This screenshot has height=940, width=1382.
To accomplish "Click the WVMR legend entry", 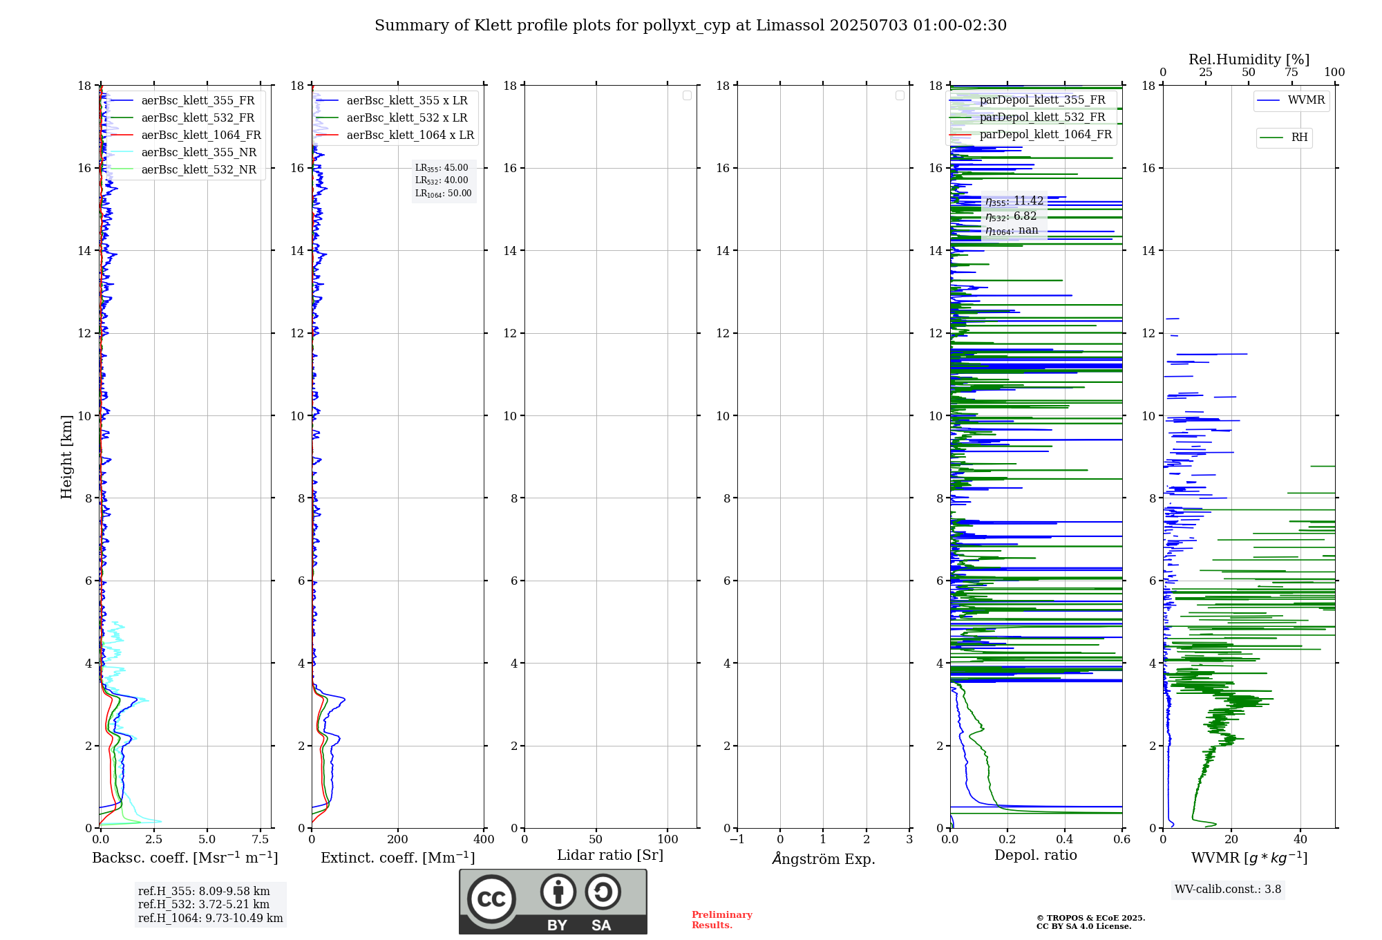I will 1291,100.
